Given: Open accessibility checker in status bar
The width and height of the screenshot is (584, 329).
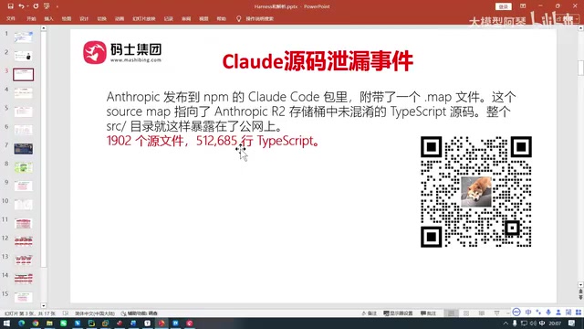Looking at the screenshot, I should click(x=140, y=313).
